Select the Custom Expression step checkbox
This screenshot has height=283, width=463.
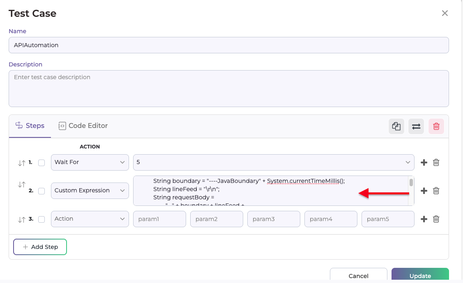pos(41,191)
